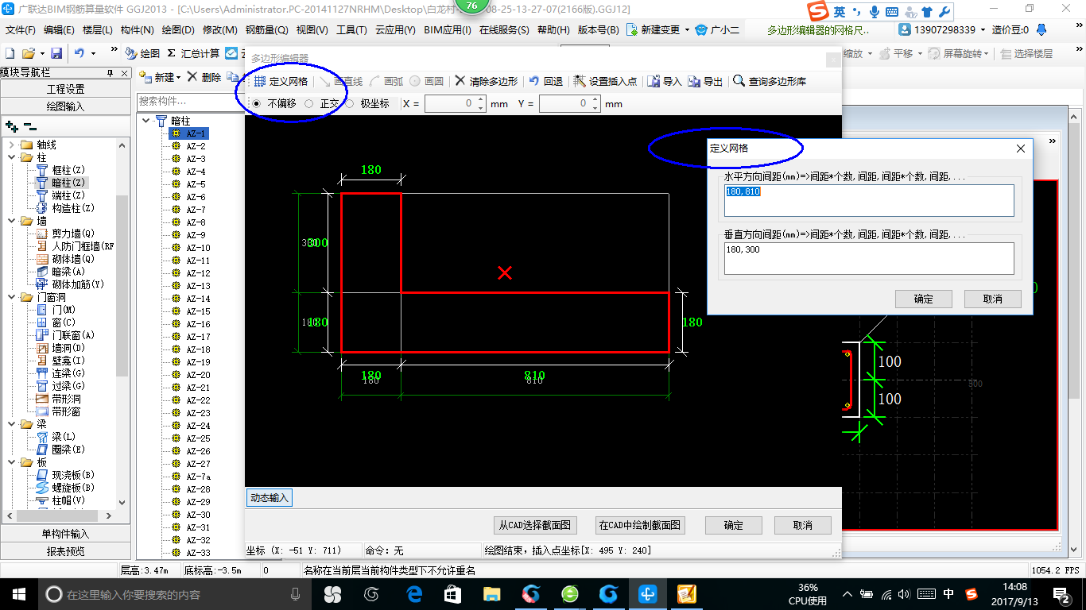Click 确定 in the 定义网格 dialog
This screenshot has height=610, width=1086.
click(x=923, y=299)
